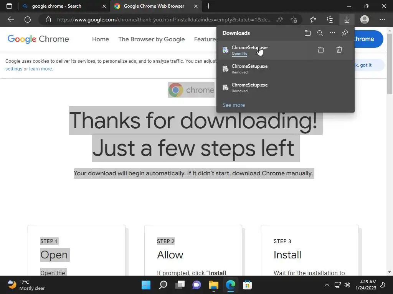
Task: Switch to google chrome - Search tab
Action: pyautogui.click(x=64, y=6)
